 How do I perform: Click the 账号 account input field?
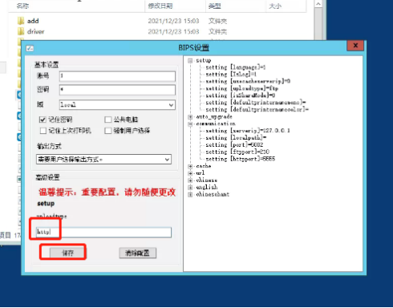117,76
